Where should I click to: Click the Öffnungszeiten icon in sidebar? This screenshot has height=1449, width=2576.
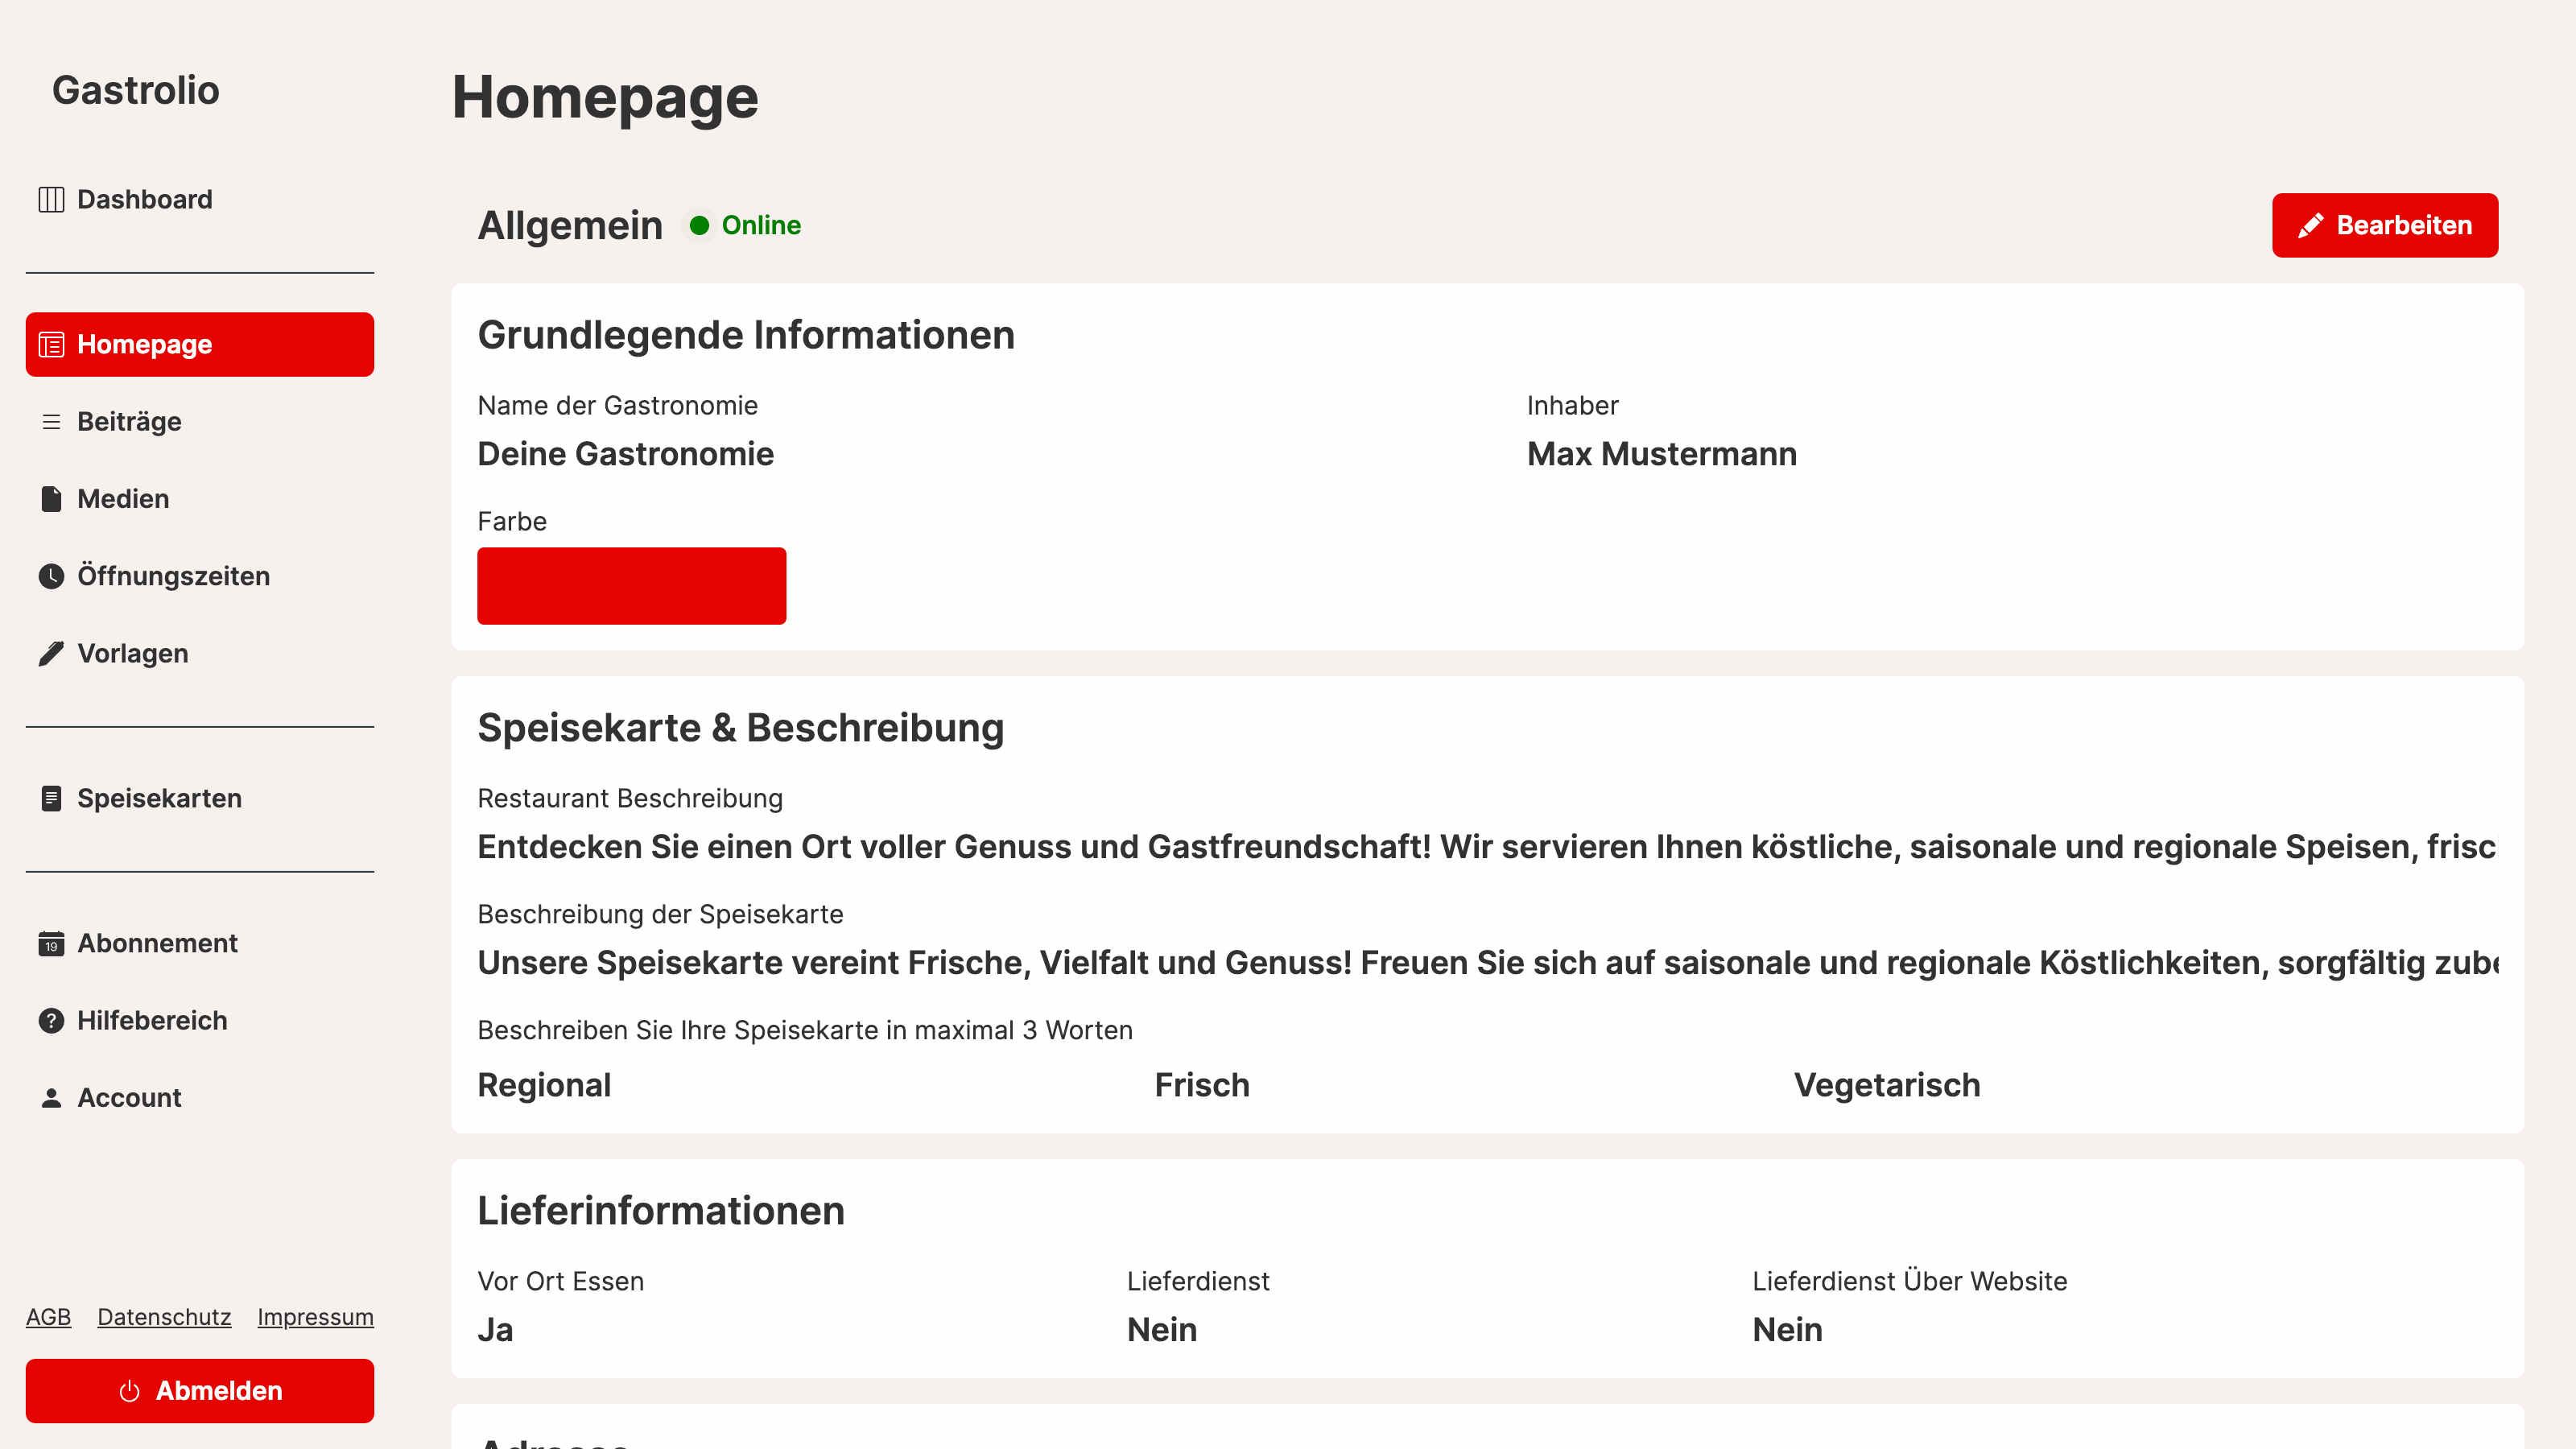[52, 576]
